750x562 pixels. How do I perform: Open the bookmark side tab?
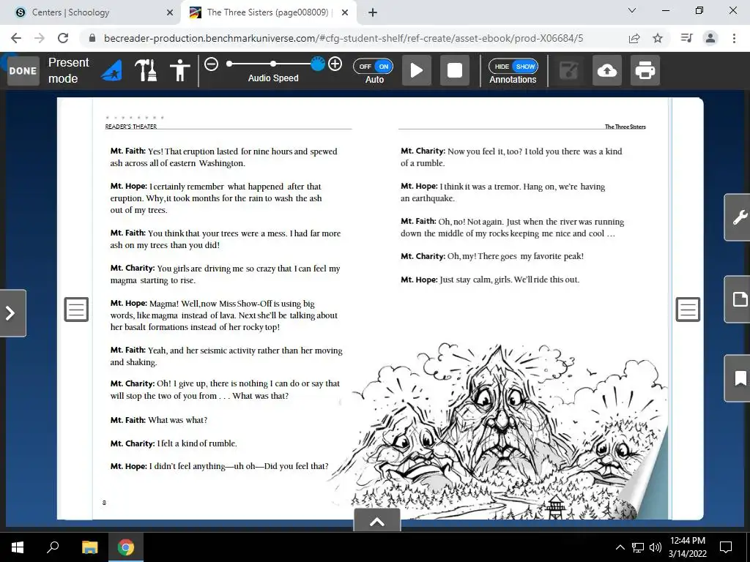coord(738,378)
